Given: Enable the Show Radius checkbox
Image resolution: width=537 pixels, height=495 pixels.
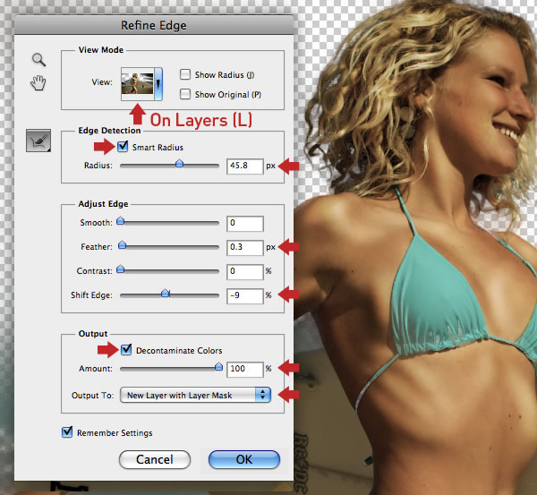Looking at the screenshot, I should point(185,74).
